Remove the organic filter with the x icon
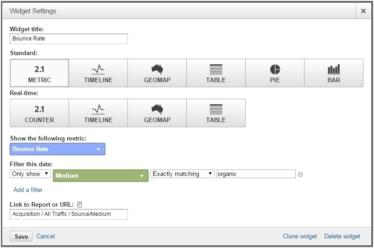Screen dimensions: 374x248 pos(300,175)
